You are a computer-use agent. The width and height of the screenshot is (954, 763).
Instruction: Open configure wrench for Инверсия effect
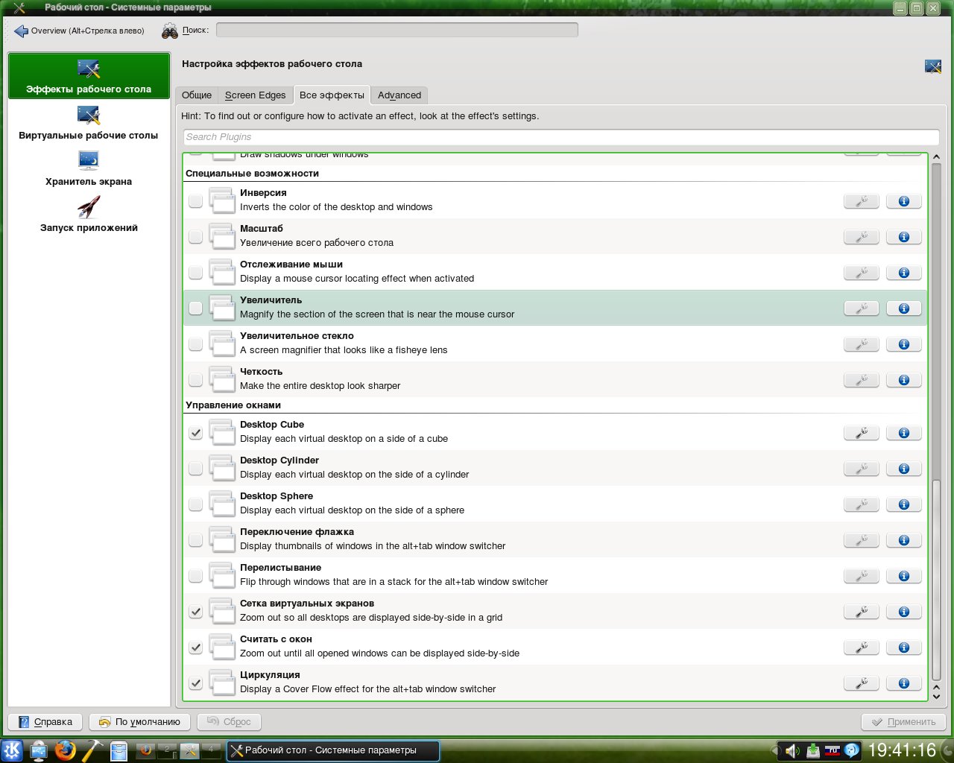click(861, 201)
